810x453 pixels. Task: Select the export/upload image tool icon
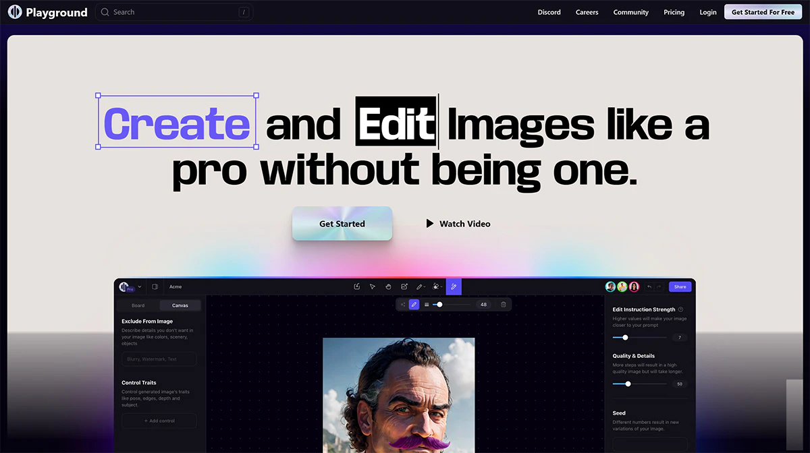pyautogui.click(x=356, y=286)
